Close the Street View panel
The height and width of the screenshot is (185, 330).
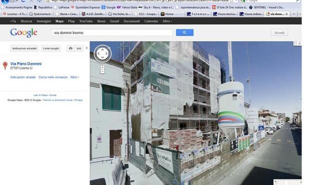pyautogui.click(x=299, y=43)
